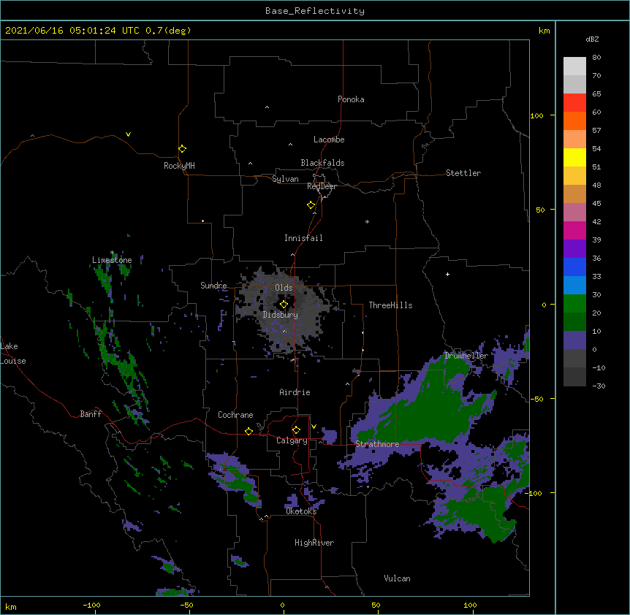Click the Sundre town label
This screenshot has width=630, height=615.
coord(213,286)
